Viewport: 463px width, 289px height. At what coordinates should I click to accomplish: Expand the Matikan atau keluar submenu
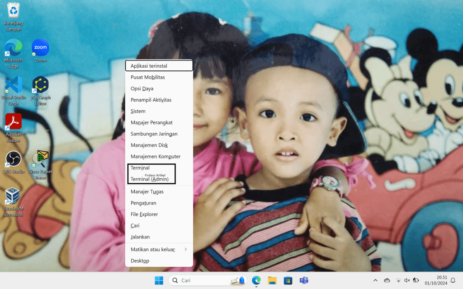tap(159, 249)
